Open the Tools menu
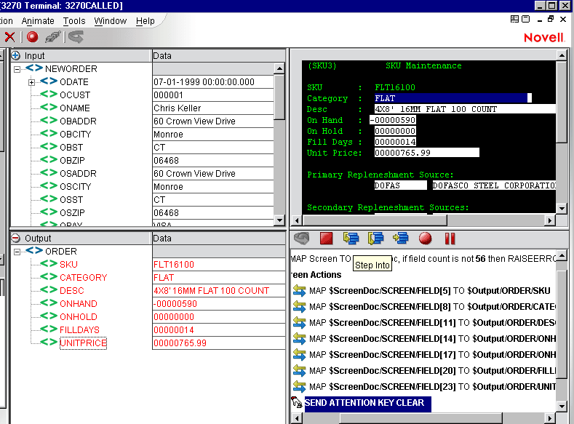This screenshot has width=574, height=424. (x=74, y=21)
